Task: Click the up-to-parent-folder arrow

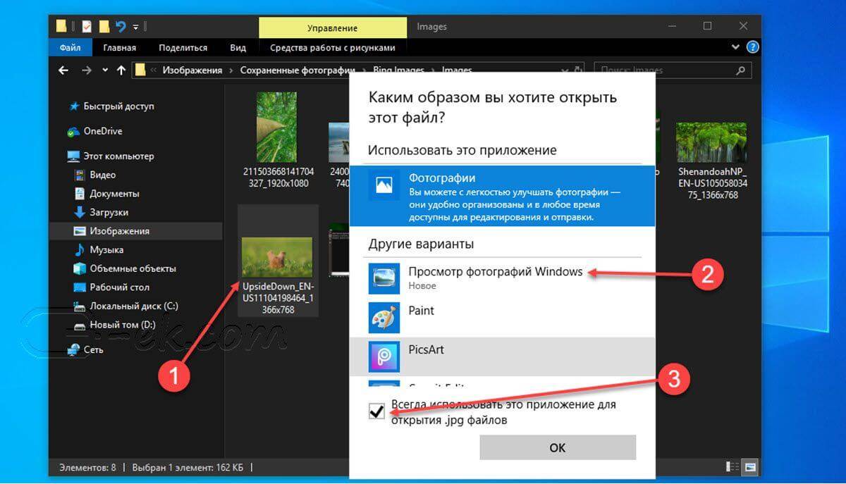Action: (x=121, y=70)
